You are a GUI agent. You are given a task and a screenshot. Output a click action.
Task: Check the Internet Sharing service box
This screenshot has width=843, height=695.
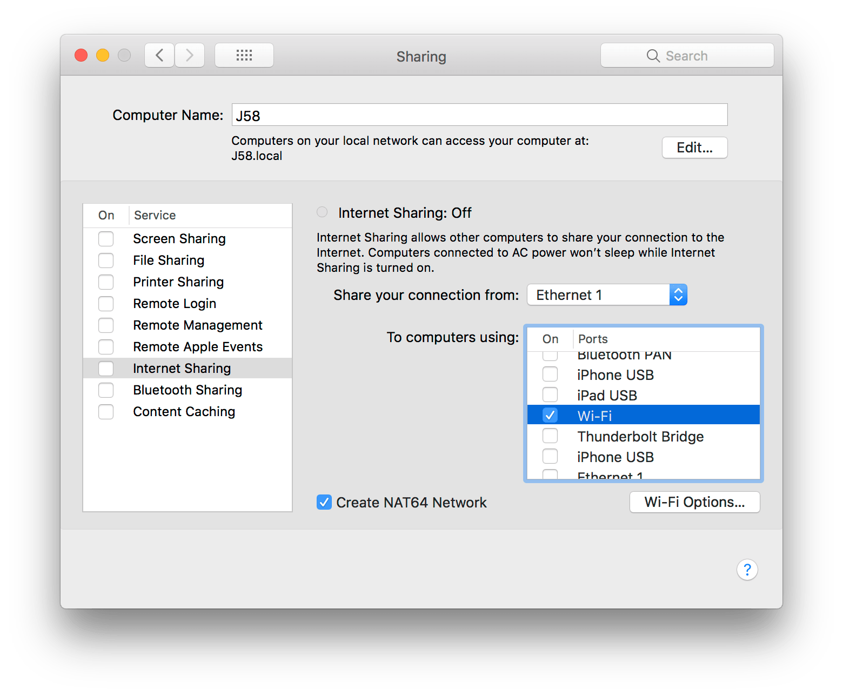(106, 369)
